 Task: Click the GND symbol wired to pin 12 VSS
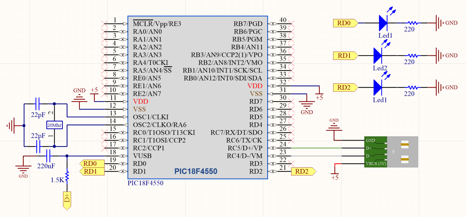79,96
